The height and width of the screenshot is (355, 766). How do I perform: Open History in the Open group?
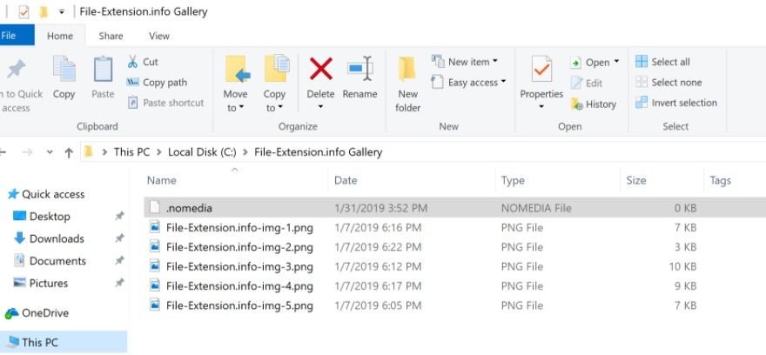point(594,104)
